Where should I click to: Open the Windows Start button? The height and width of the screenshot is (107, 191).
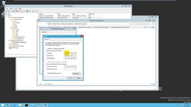(x=2, y=105)
